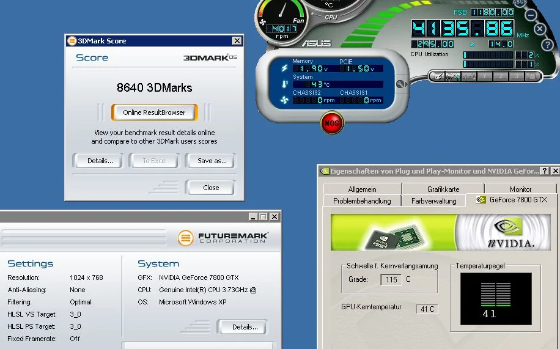The width and height of the screenshot is (560, 349).
Task: Maximize the Futuremark window
Action: pyautogui.click(x=263, y=216)
